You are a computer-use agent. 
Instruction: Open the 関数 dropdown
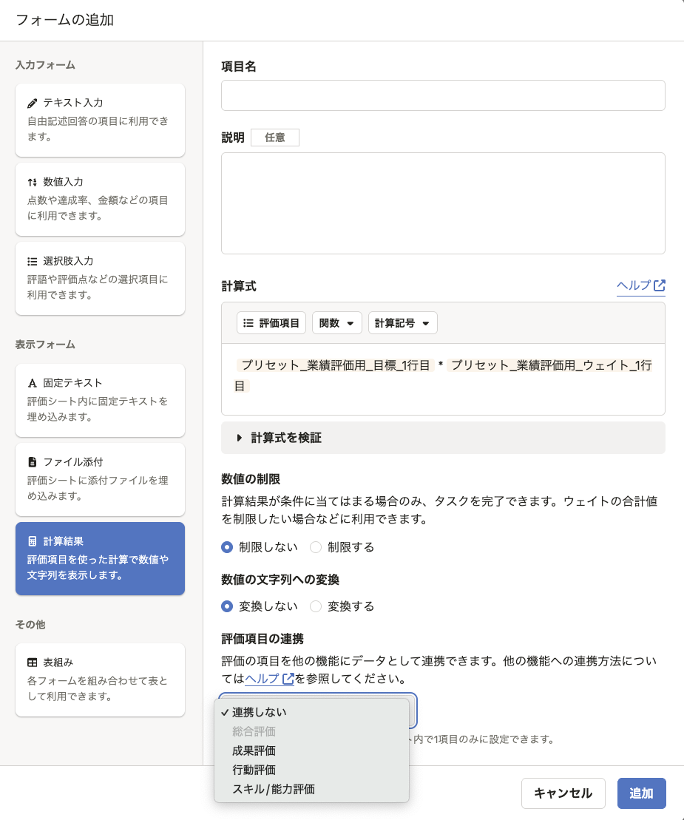(336, 323)
